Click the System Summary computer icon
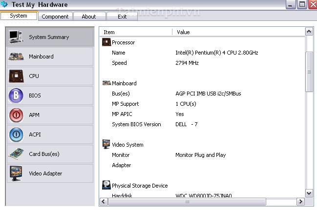 16,37
